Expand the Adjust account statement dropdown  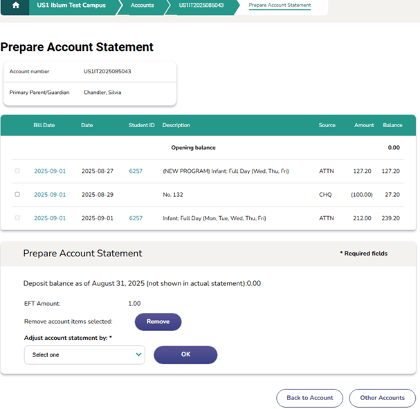pyautogui.click(x=84, y=355)
